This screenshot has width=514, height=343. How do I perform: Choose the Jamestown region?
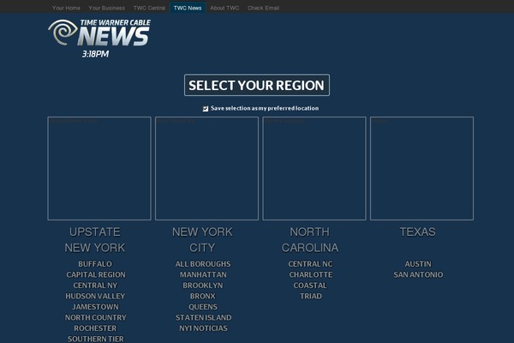(x=95, y=307)
